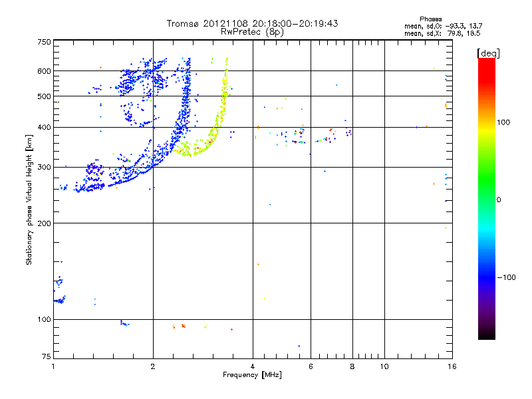Click the 'Phases' header text
Image resolution: width=532 pixels, height=399 pixels.
click(x=430, y=19)
